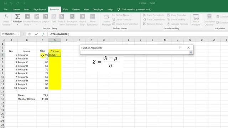Viewport: 228px width, 128px height.
Task: Open the More Functions icon
Action: (93, 17)
